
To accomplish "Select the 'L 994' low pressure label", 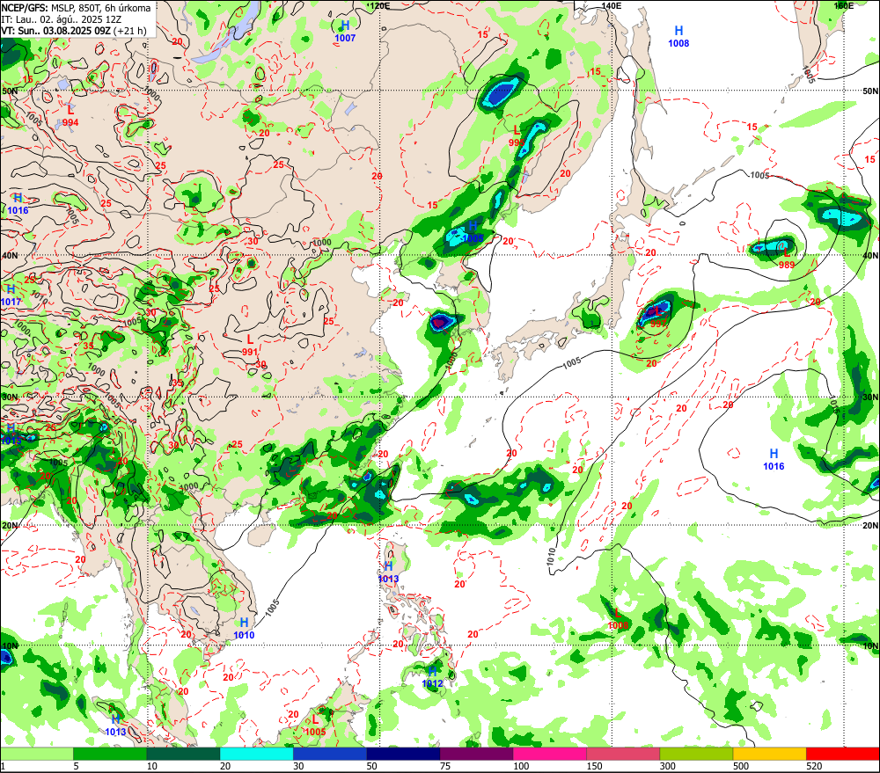I will (x=70, y=116).
